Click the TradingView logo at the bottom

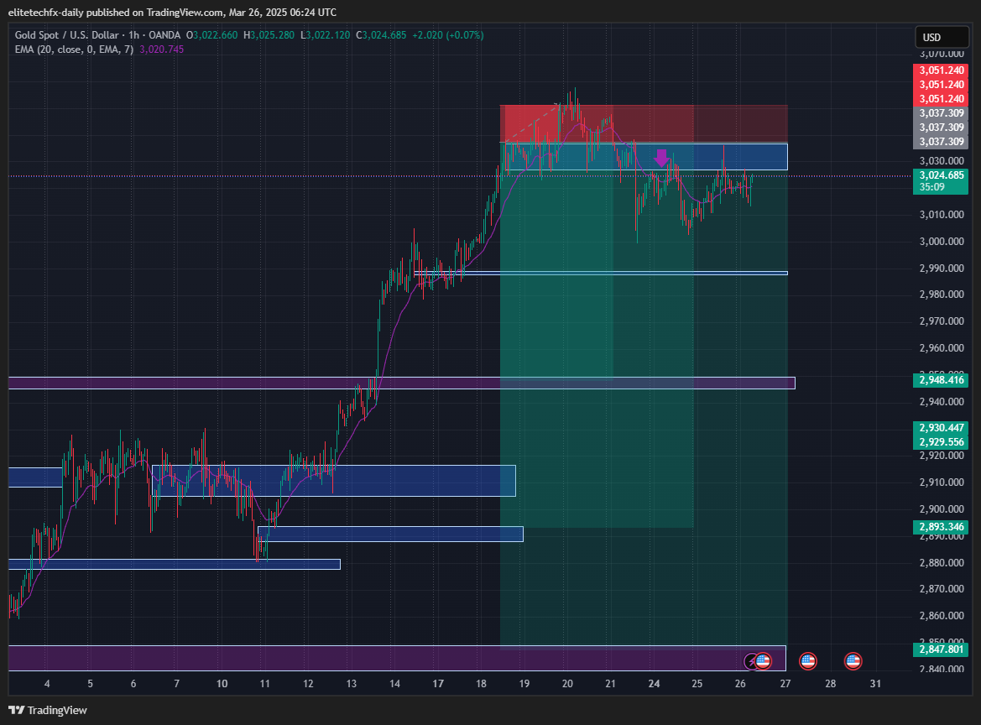48,710
